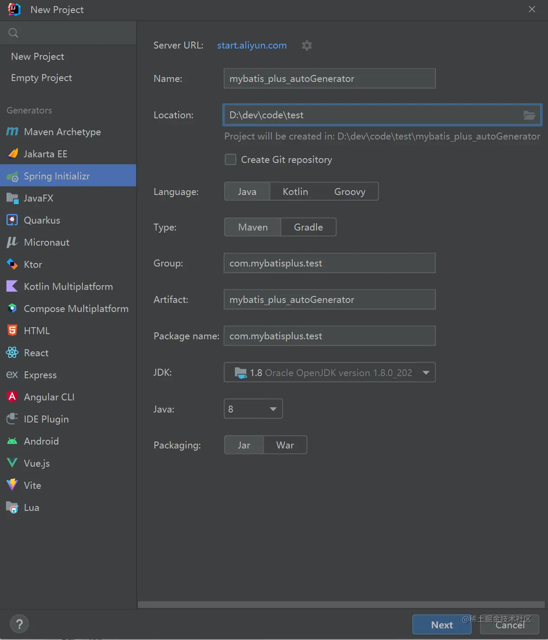Click the Server URL settings gear icon
548x640 pixels.
307,45
